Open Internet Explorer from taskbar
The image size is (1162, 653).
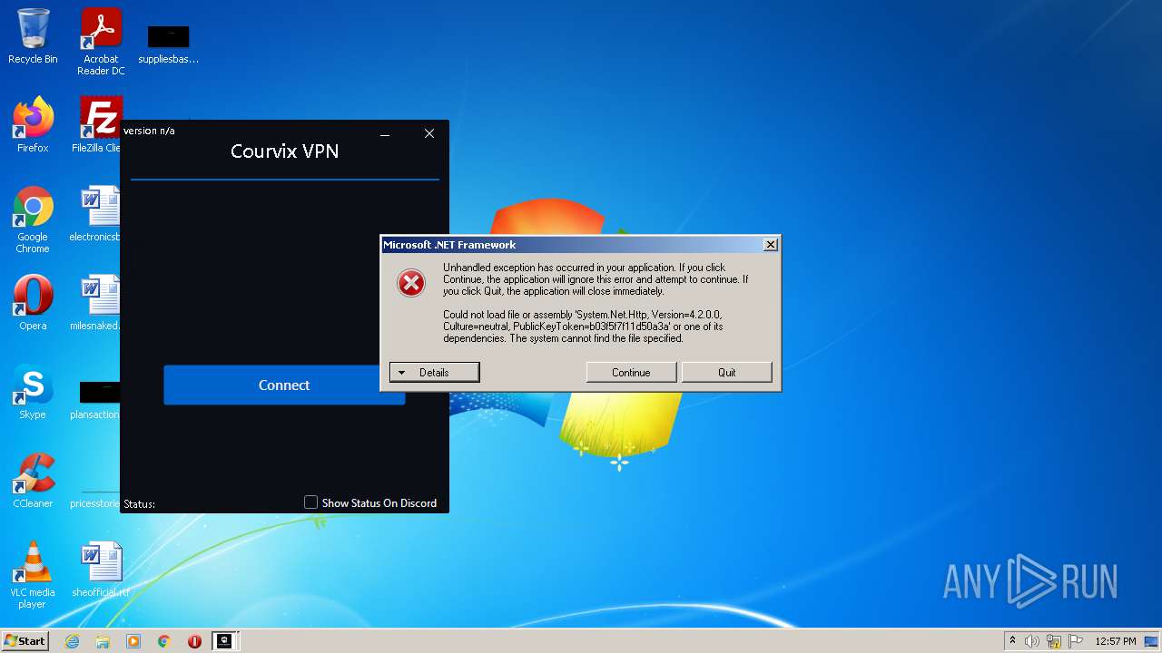pos(73,641)
